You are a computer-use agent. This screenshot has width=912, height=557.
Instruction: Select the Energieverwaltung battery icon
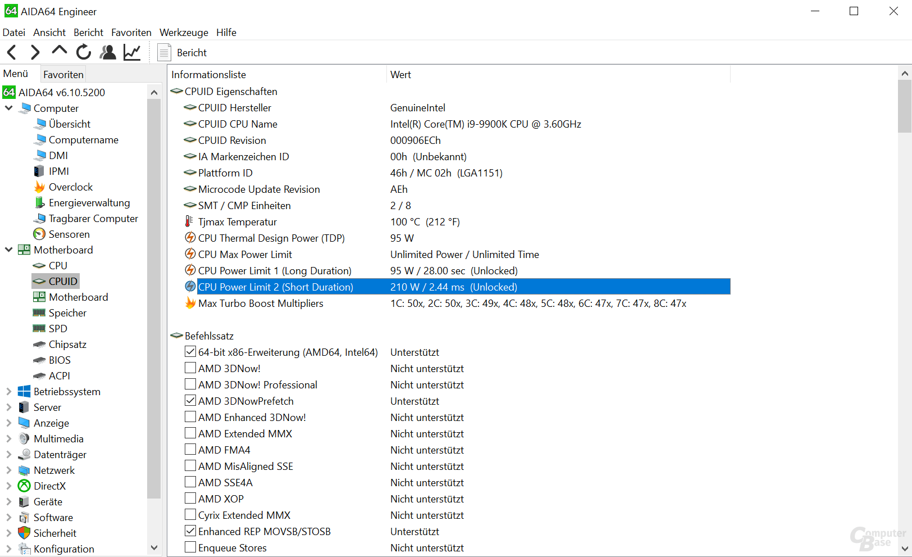(x=39, y=202)
